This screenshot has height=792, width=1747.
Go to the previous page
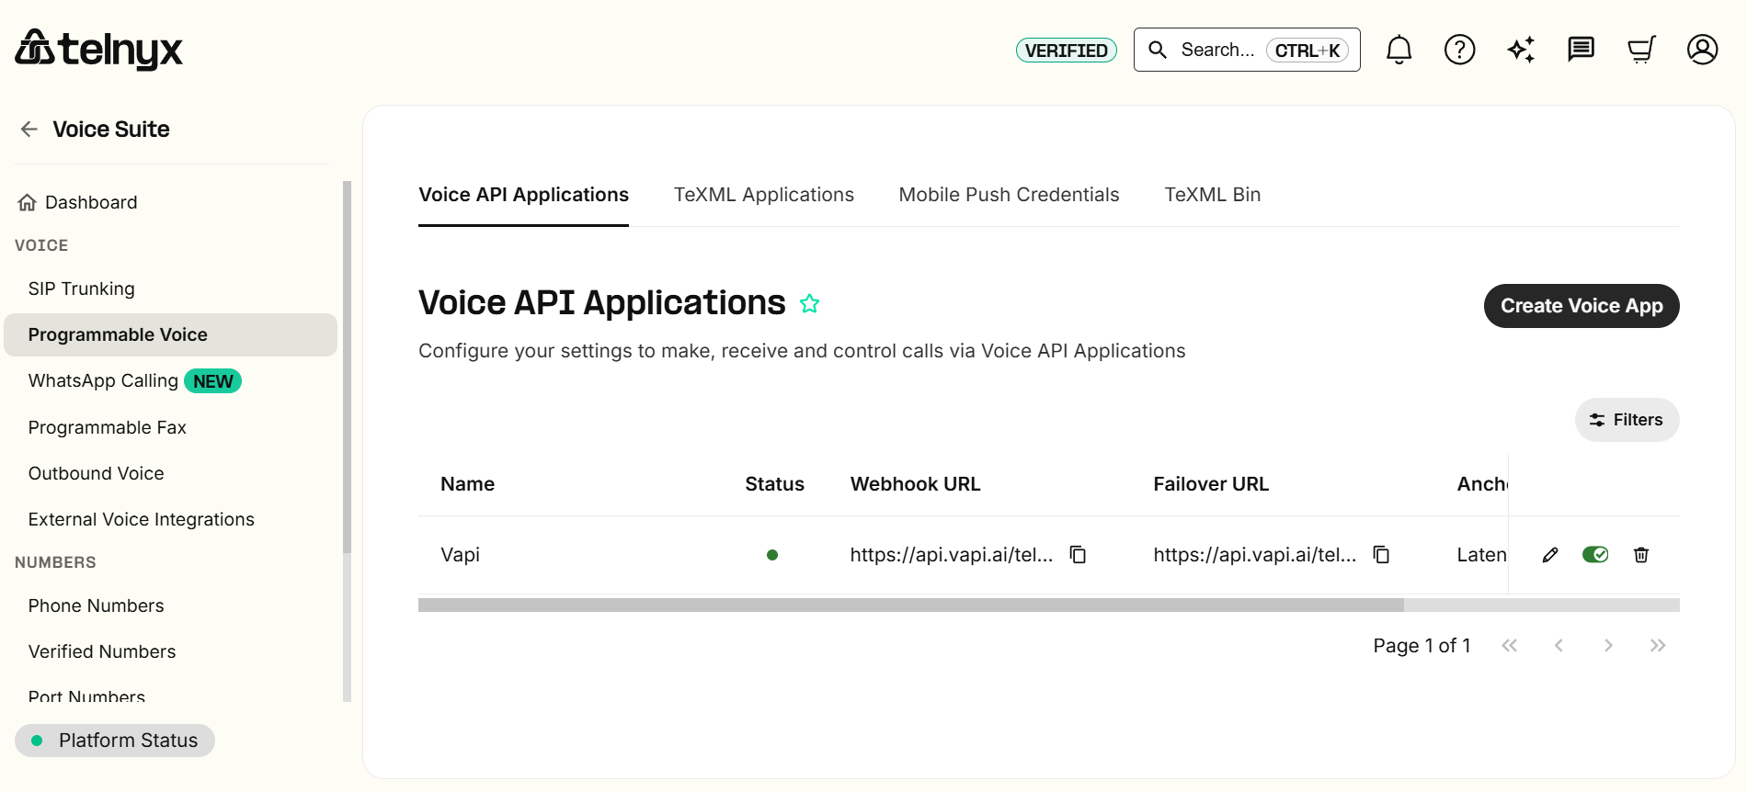pyautogui.click(x=1559, y=646)
